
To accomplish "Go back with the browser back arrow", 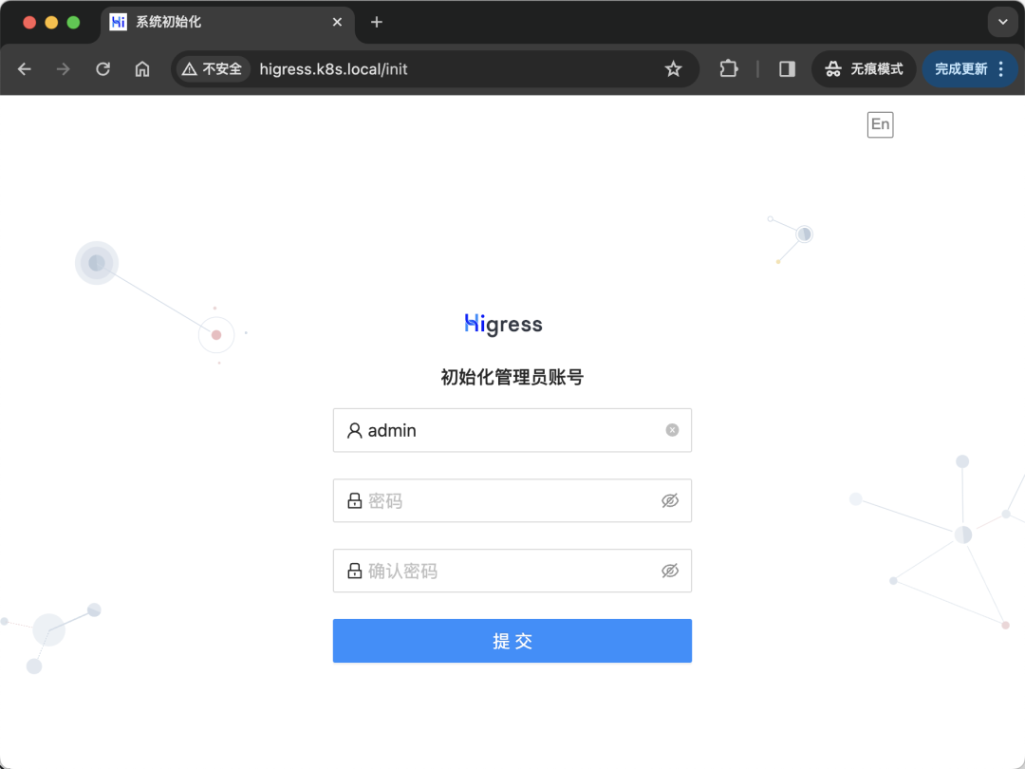I will 24,69.
